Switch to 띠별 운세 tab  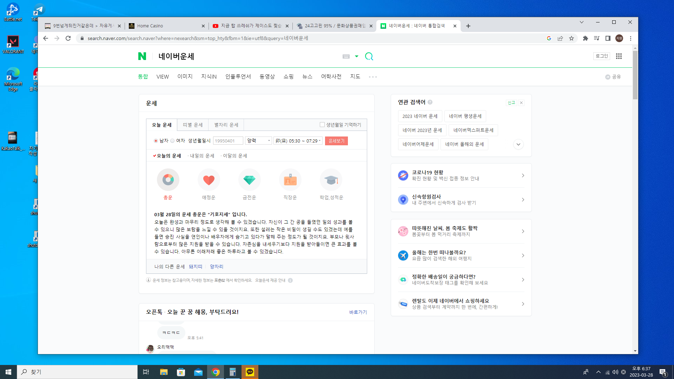(193, 125)
